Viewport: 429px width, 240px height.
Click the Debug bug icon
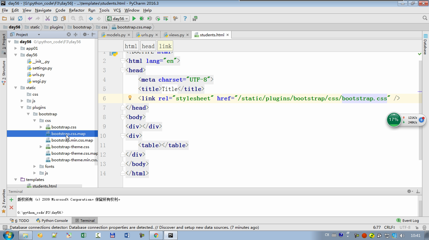[142, 19]
